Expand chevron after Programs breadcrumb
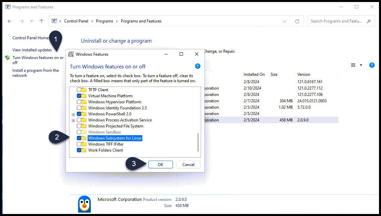This screenshot has height=216, width=381. coord(117,21)
